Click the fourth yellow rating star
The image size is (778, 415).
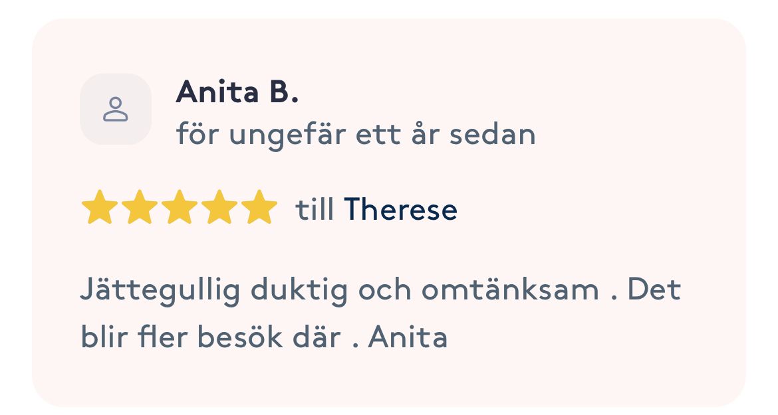click(219, 207)
